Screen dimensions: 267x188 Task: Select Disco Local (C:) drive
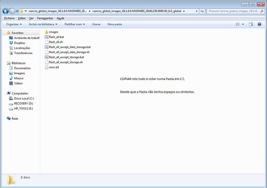click(x=24, y=99)
